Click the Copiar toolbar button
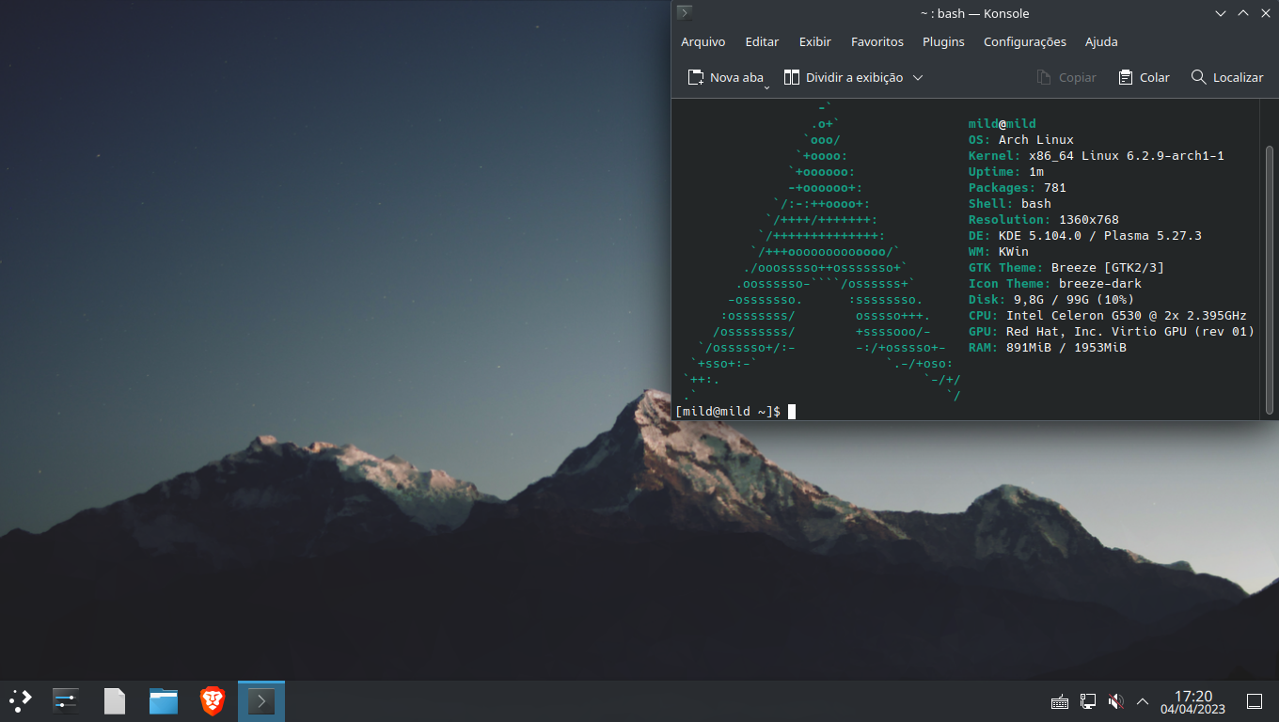Image resolution: width=1279 pixels, height=722 pixels. 1066,77
